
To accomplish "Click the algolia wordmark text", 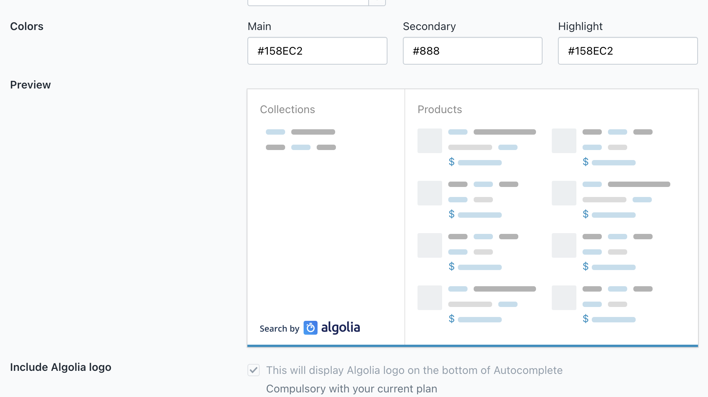I will click(341, 328).
